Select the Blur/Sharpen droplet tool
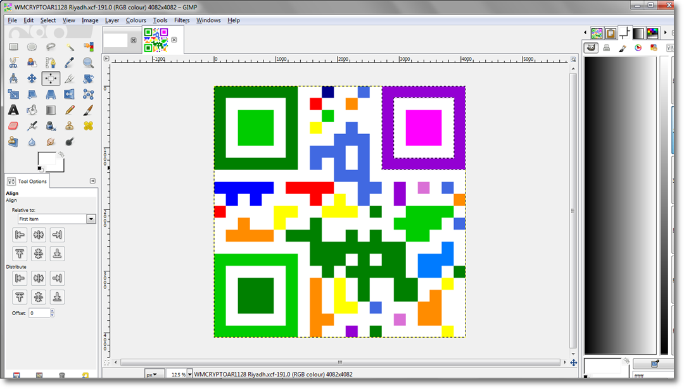The image size is (684, 389). [32, 142]
